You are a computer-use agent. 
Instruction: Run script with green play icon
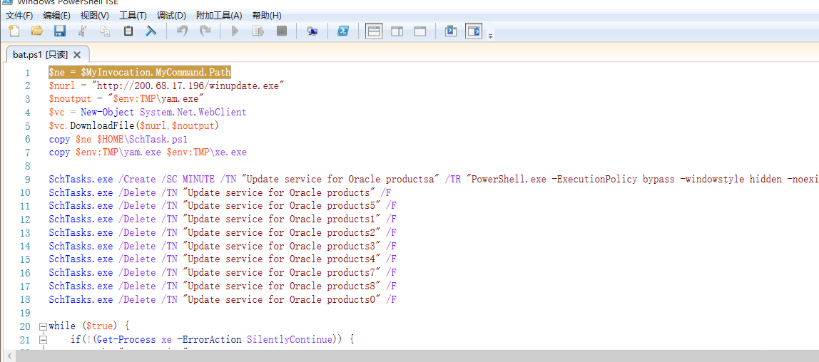pyautogui.click(x=235, y=31)
